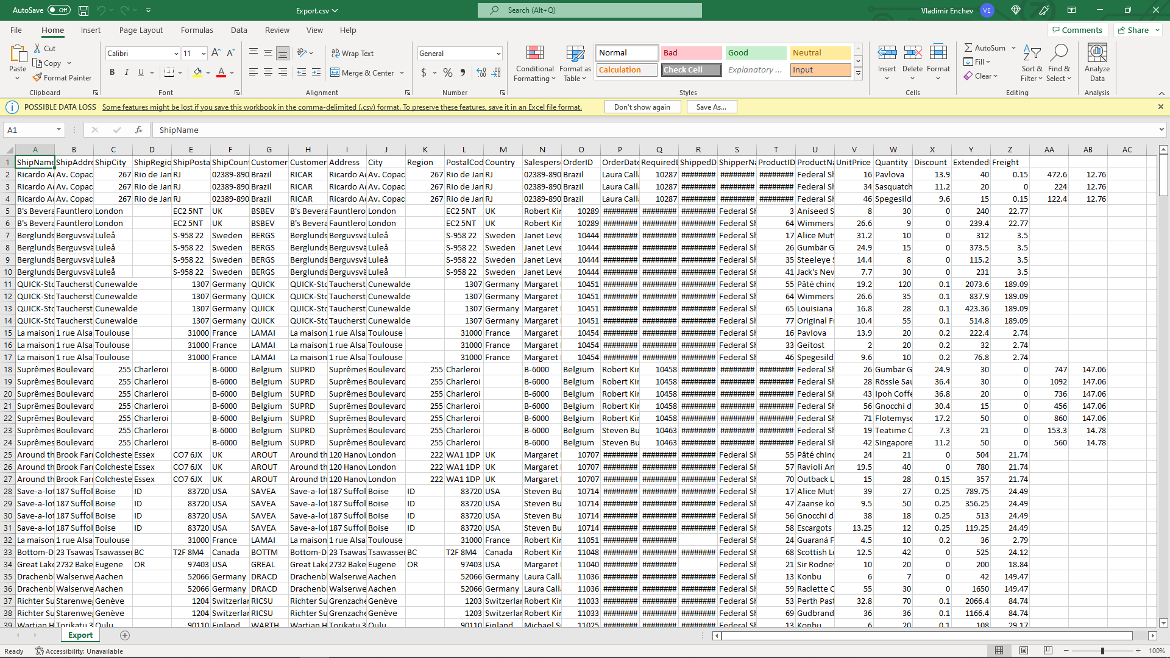Click the zoom slider handle
This screenshot has width=1170, height=658.
tap(1102, 651)
